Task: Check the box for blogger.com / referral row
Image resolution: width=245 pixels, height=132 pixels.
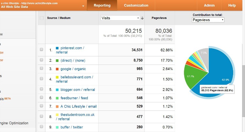Action: 41,89
